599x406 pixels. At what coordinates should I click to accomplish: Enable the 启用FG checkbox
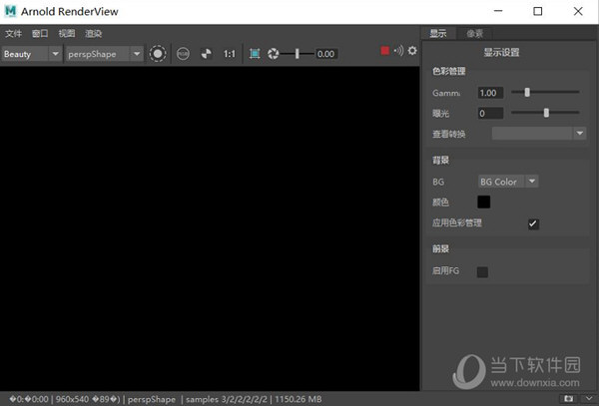click(x=482, y=271)
